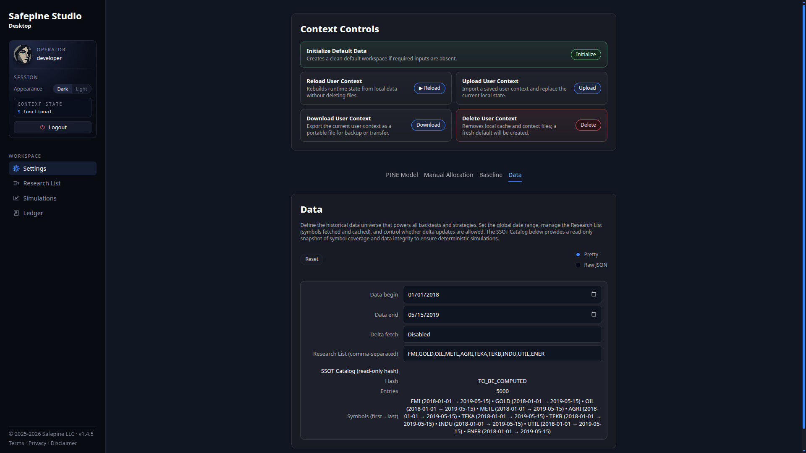The height and width of the screenshot is (453, 806).
Task: Open the Delta fetch dropdown
Action: point(502,334)
